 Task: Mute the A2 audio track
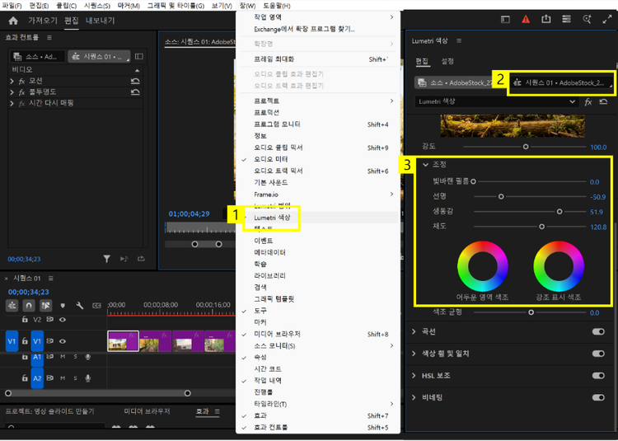tap(63, 378)
